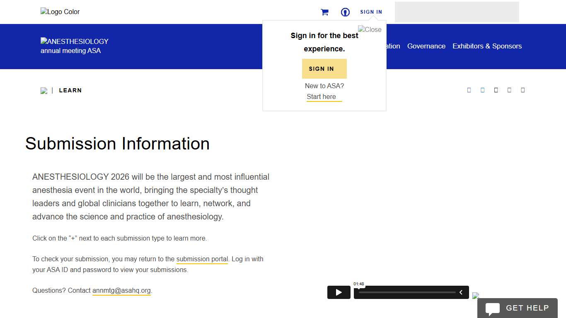This screenshot has height=318, width=566.
Task: Click the first share icon in row
Action: tap(469, 90)
